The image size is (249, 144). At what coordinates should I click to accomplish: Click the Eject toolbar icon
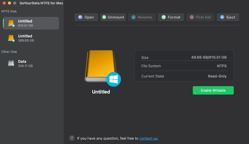click(222, 17)
